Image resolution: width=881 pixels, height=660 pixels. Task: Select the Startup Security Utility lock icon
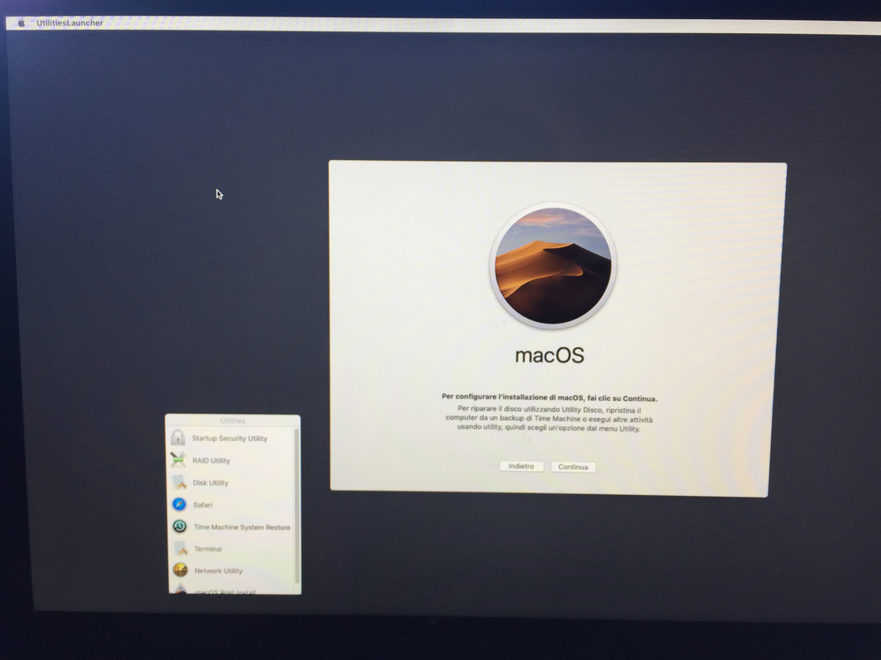pyautogui.click(x=178, y=437)
